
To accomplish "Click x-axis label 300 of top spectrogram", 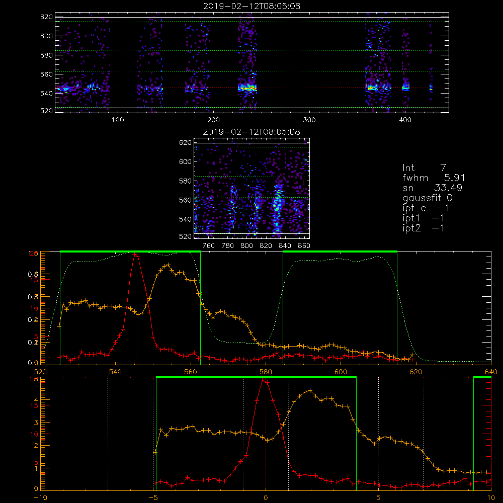I will [x=309, y=120].
